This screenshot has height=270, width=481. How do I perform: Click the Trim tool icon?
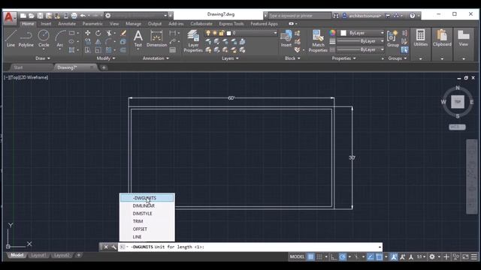coord(108,33)
